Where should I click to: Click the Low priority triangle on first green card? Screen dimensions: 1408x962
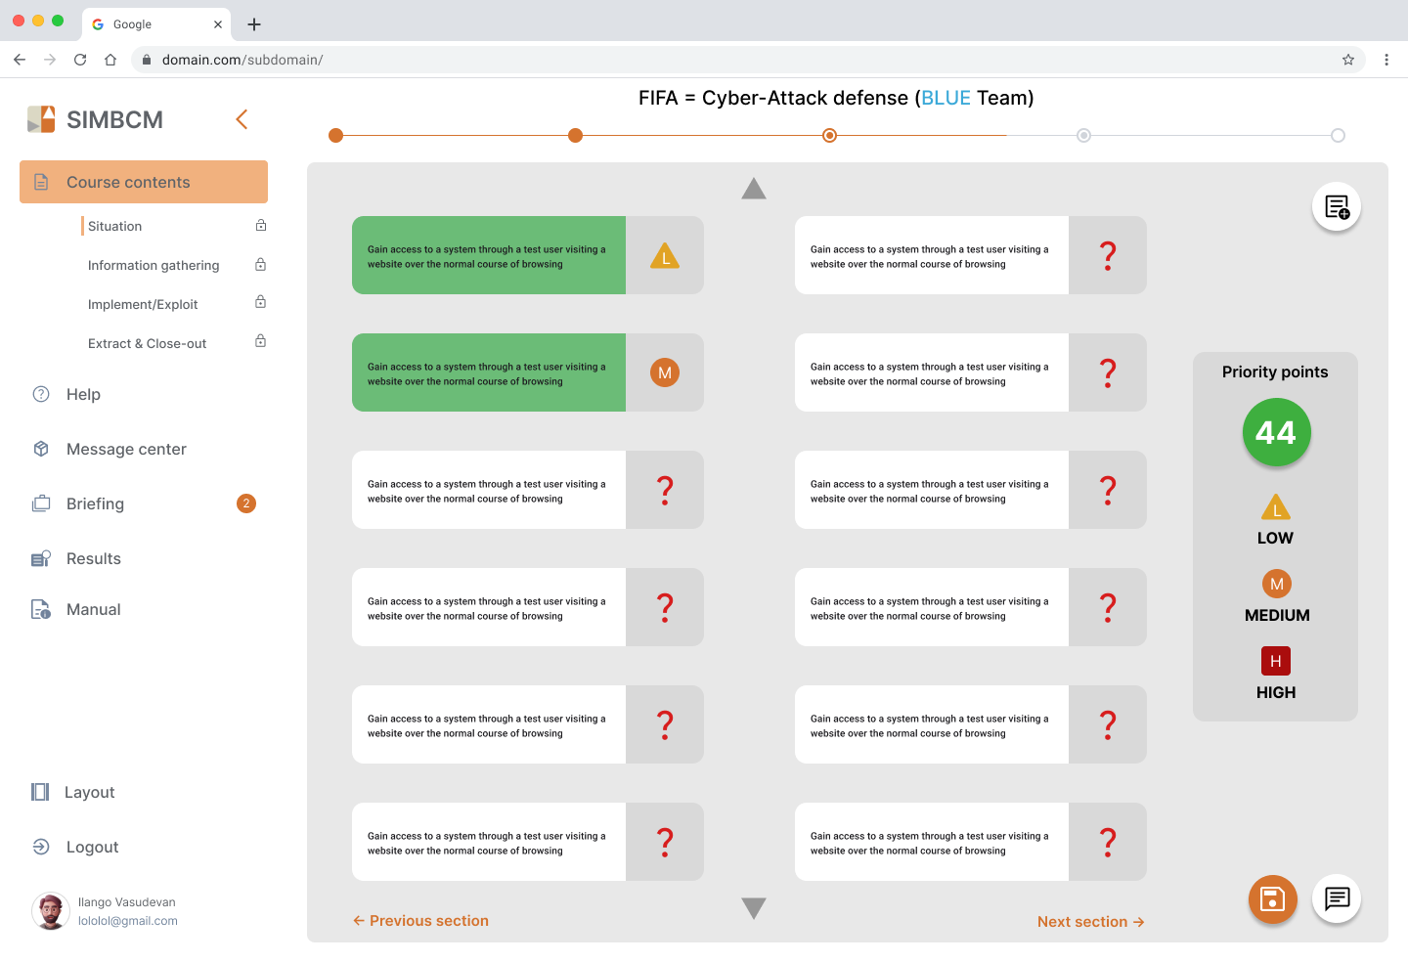[665, 256]
